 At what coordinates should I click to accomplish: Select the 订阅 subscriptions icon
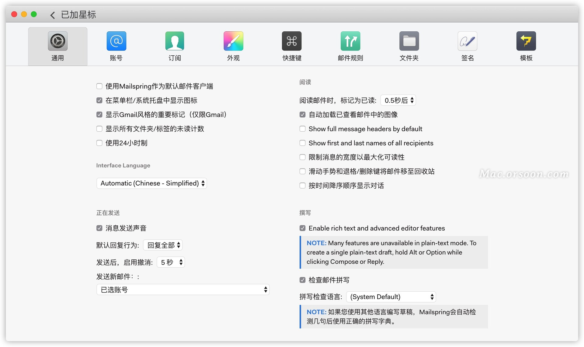pyautogui.click(x=174, y=46)
